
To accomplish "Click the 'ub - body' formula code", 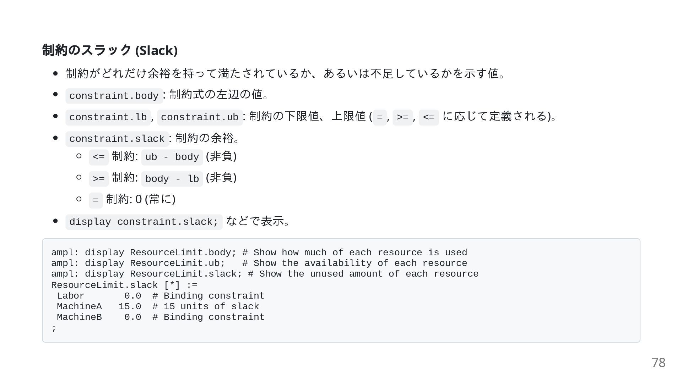I will (x=172, y=157).
